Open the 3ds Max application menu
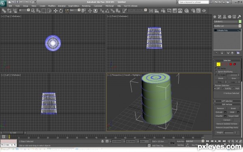The width and height of the screenshot is (243, 152). tap(3, 3)
